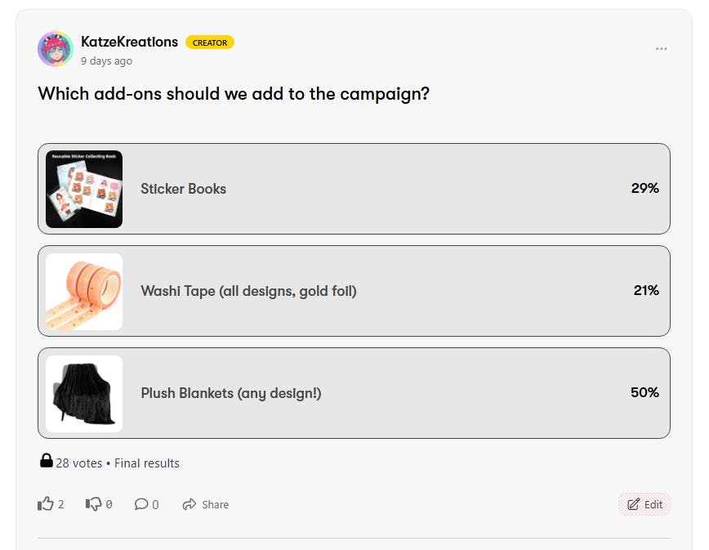Click the "9 days ago" timestamp
709x550 pixels.
pos(106,61)
